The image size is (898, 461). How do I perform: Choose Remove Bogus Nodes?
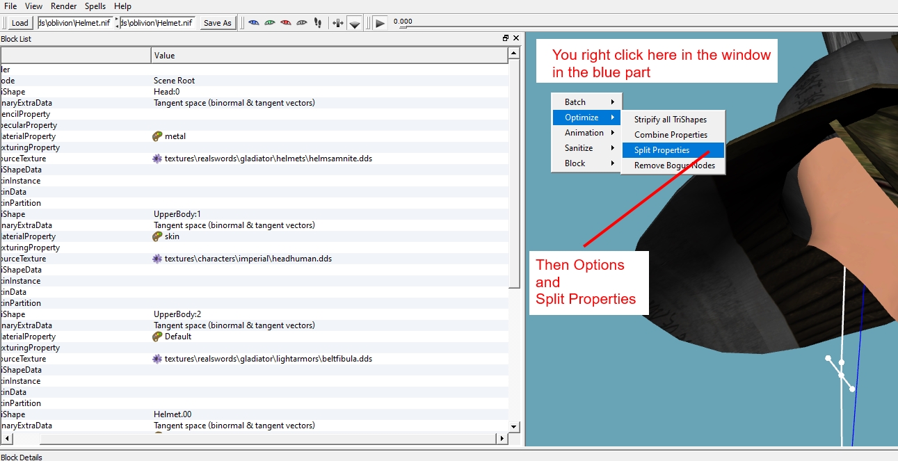(x=673, y=165)
